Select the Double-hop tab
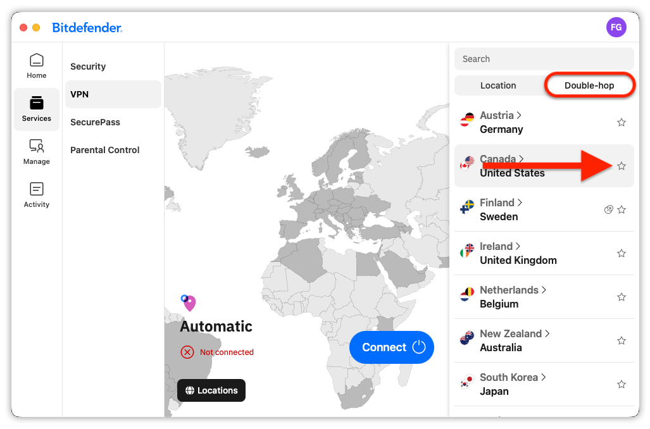This screenshot has width=650, height=429. tap(589, 85)
